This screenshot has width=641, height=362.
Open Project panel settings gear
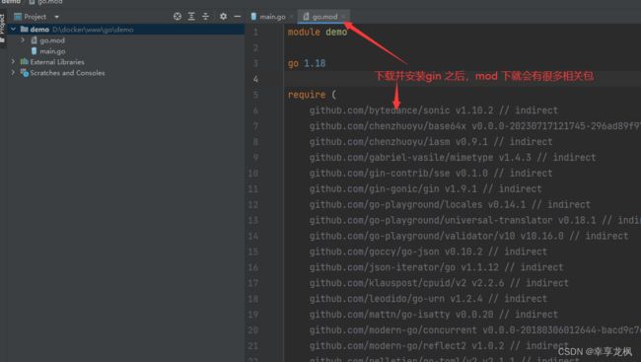click(223, 17)
